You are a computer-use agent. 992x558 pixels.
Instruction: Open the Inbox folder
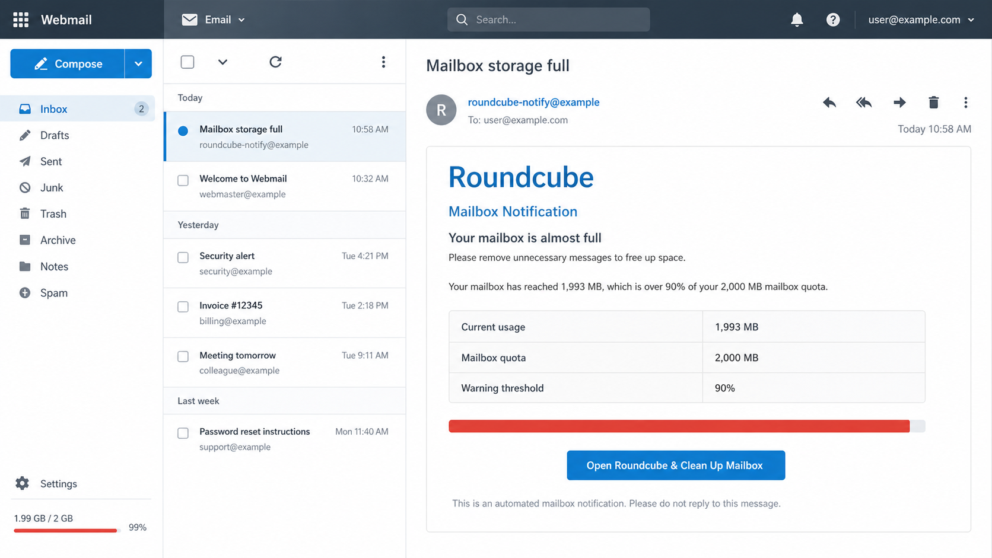pos(78,109)
